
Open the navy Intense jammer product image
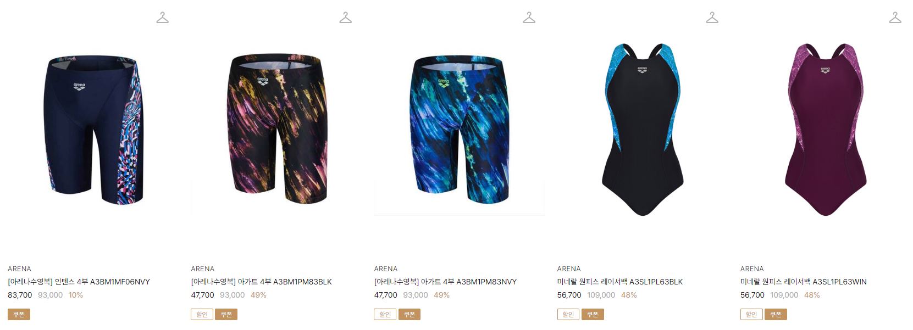pyautogui.click(x=93, y=130)
